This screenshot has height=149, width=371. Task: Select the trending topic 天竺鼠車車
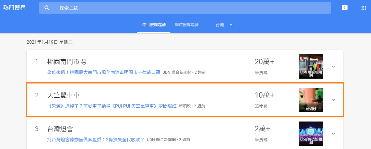pos(62,95)
